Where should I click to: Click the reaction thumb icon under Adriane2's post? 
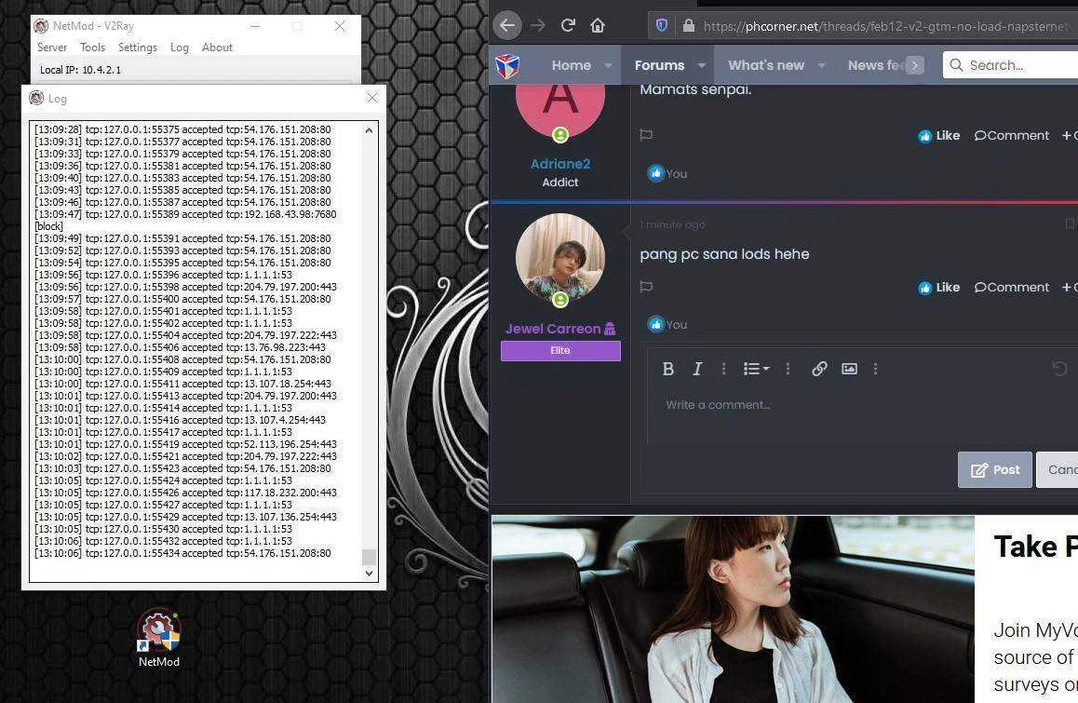click(655, 173)
